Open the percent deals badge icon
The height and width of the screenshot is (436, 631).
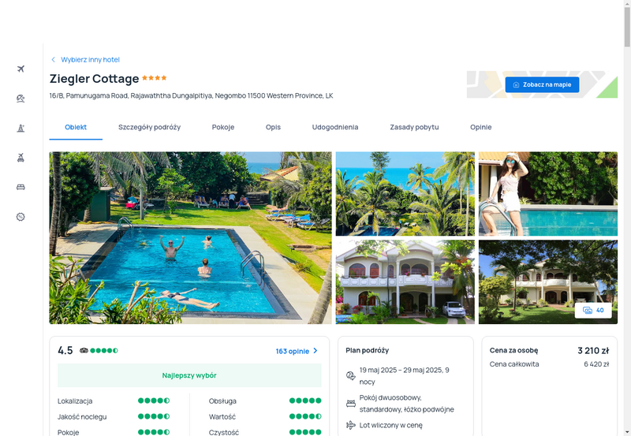[x=21, y=217]
